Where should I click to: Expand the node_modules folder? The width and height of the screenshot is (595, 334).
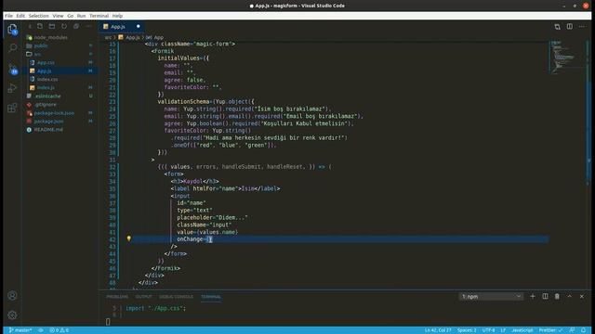pyautogui.click(x=51, y=37)
